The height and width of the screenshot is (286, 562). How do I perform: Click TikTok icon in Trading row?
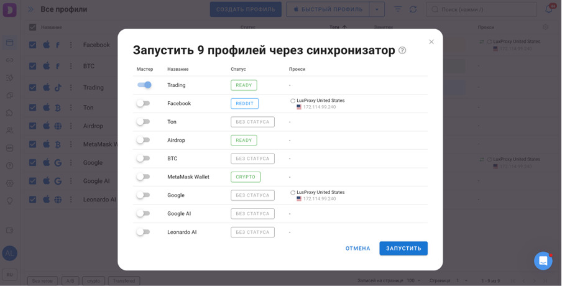point(58,88)
